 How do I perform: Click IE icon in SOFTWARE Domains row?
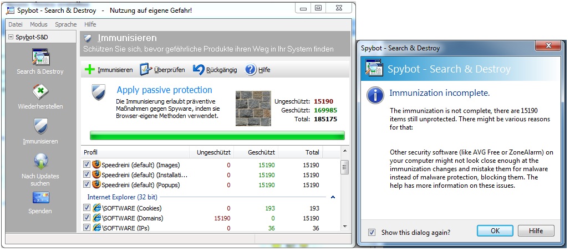click(96, 218)
